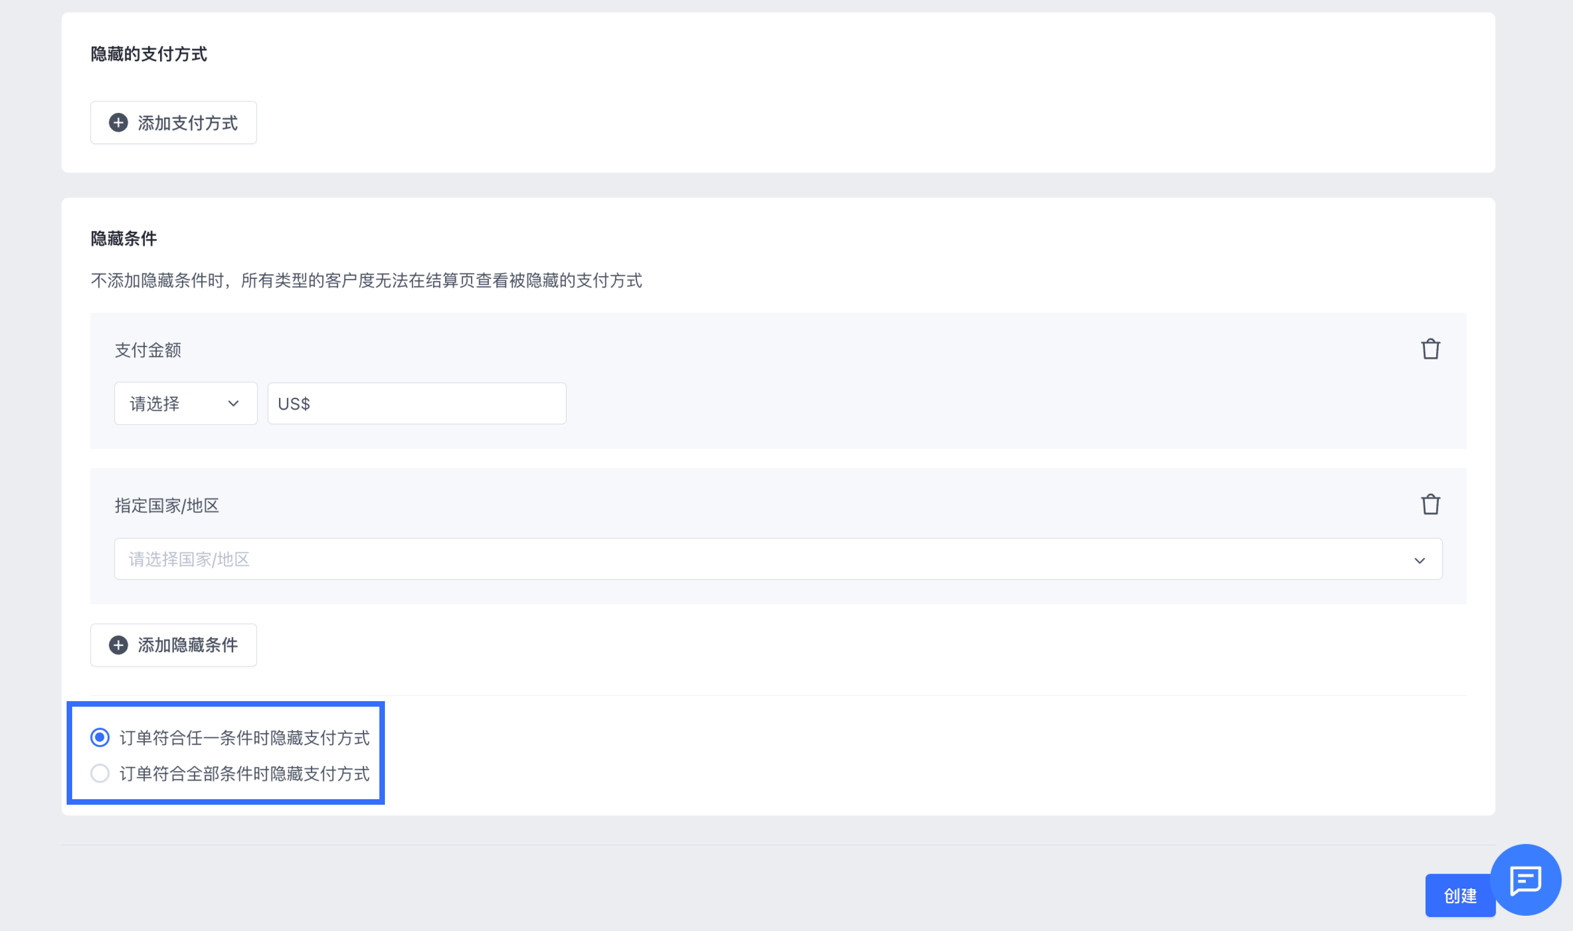Click the 指定国家/地区 condition label
Image resolution: width=1573 pixels, height=931 pixels.
[x=167, y=506]
